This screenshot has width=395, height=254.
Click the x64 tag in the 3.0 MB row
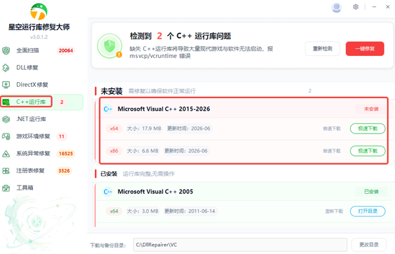click(x=114, y=211)
